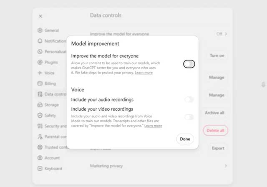Click the General gear icon in sidebar
The width and height of the screenshot is (267, 187).
click(40, 30)
